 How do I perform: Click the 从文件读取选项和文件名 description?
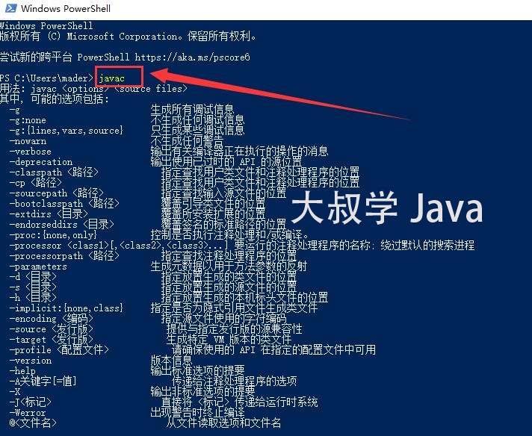coord(223,423)
